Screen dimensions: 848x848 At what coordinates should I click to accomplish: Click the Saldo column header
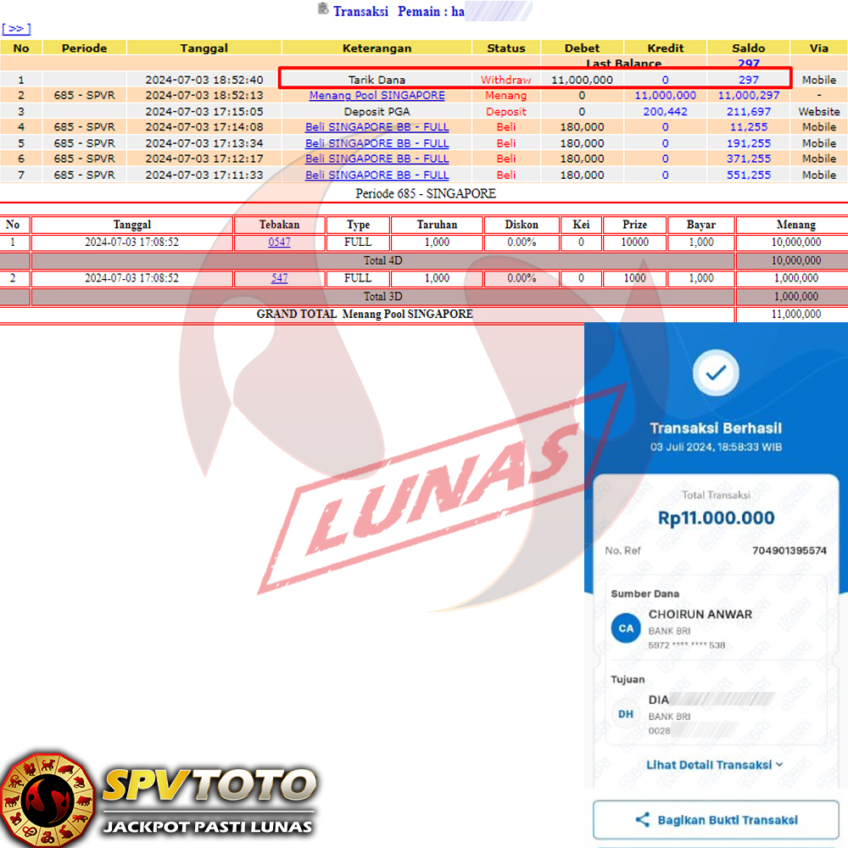[x=748, y=48]
